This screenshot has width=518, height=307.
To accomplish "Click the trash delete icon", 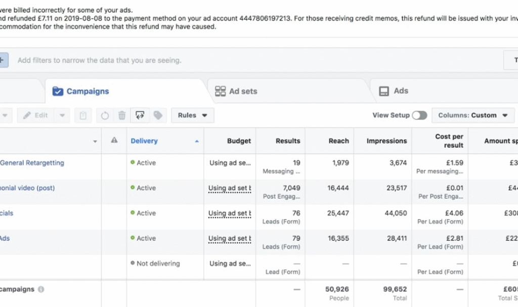I will 122,115.
